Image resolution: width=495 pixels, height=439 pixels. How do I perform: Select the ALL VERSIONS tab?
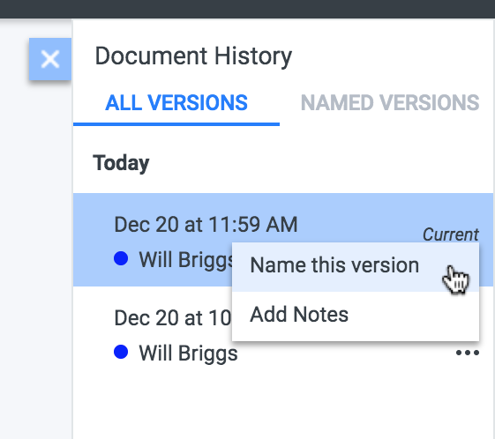tap(176, 103)
